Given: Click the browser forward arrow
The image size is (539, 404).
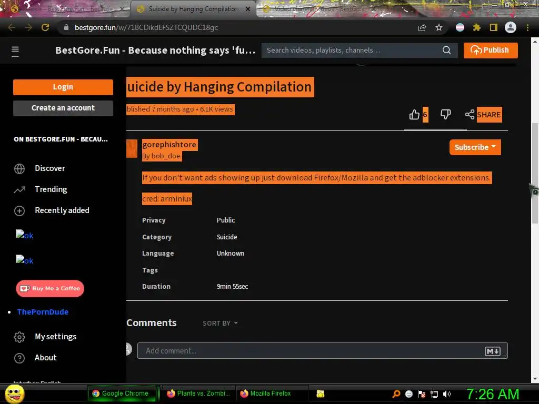Looking at the screenshot, I should click(28, 27).
